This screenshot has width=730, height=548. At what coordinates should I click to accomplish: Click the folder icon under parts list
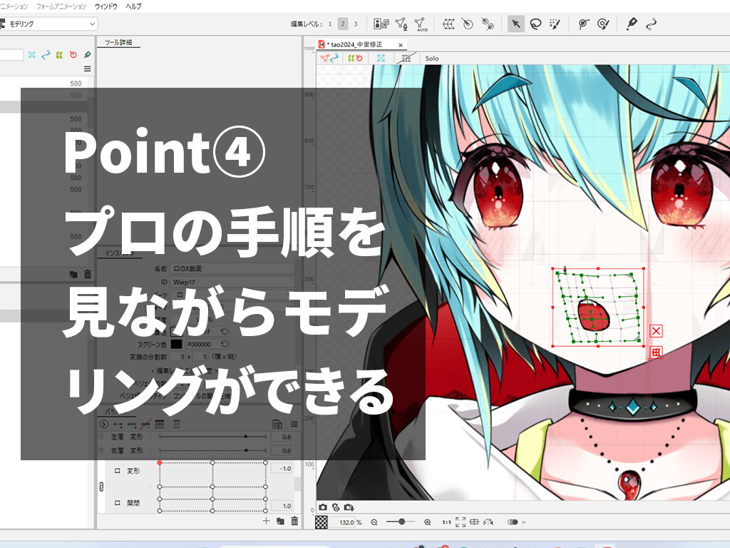(x=73, y=275)
